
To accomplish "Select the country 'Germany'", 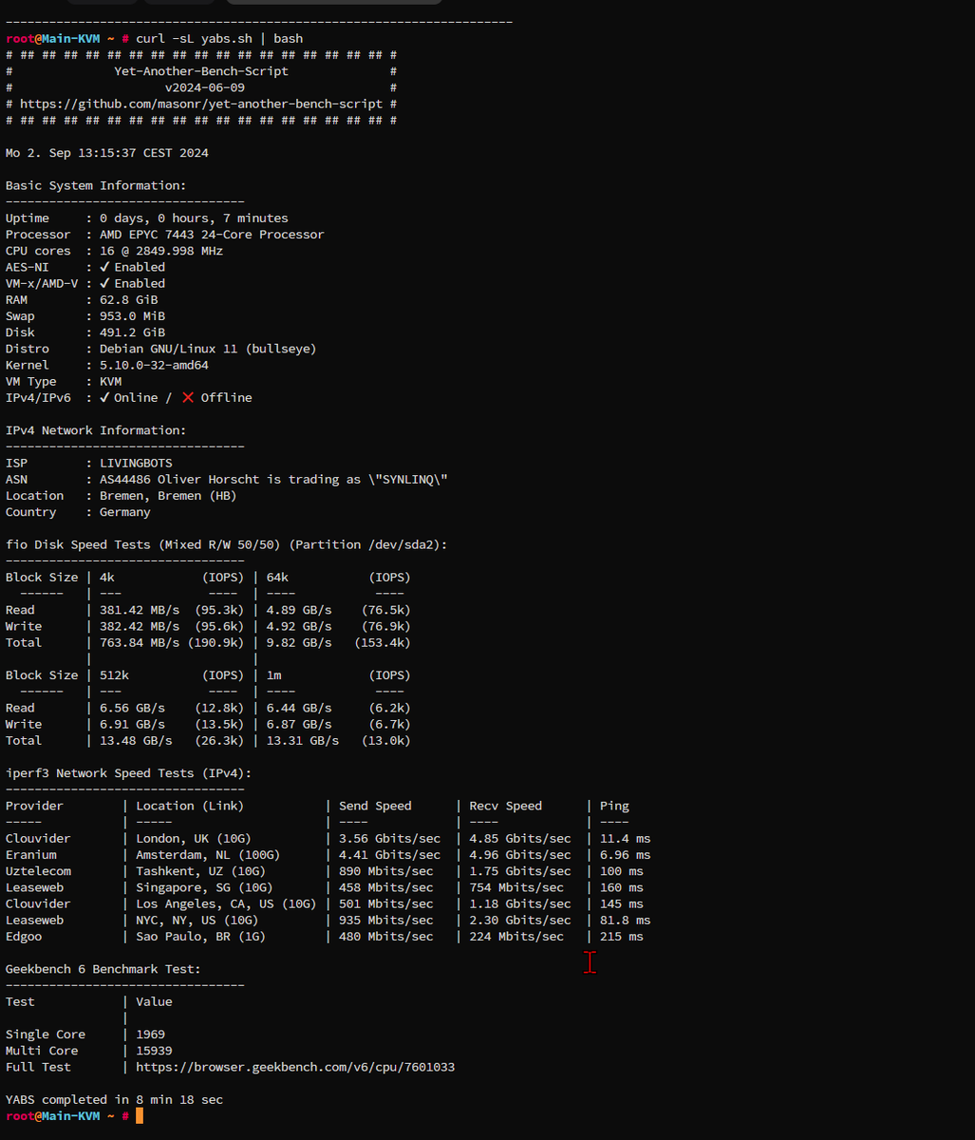I will pyautogui.click(x=125, y=512).
